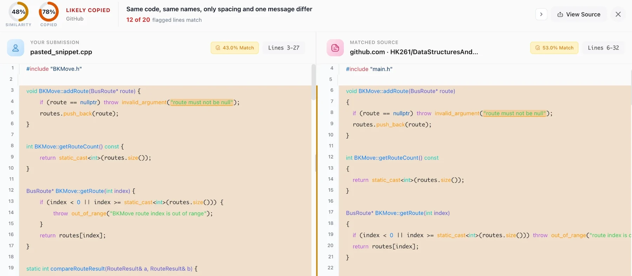This screenshot has width=632, height=276.
Task: Click the 53.0% Match badge
Action: tap(554, 48)
